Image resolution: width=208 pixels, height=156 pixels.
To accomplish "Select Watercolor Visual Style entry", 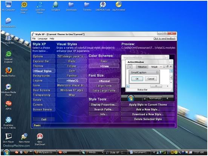I will pos(72,85).
